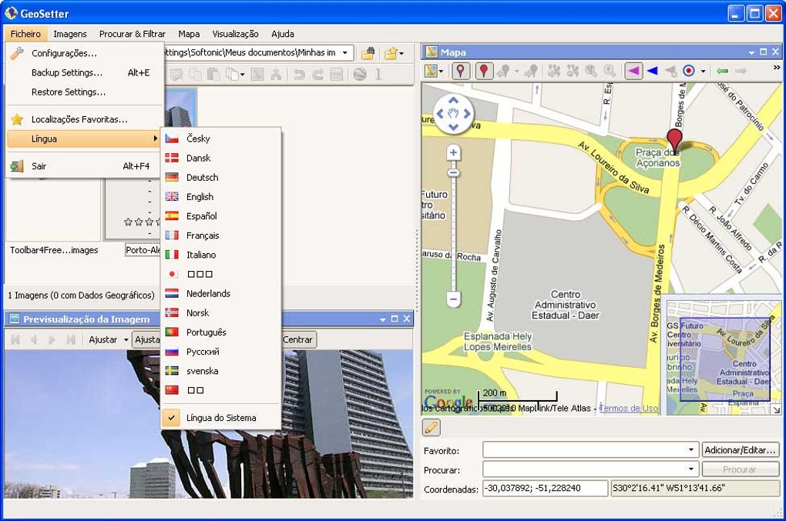Open the Imagens menu
Viewport: 786px width, 521px height.
click(x=70, y=34)
